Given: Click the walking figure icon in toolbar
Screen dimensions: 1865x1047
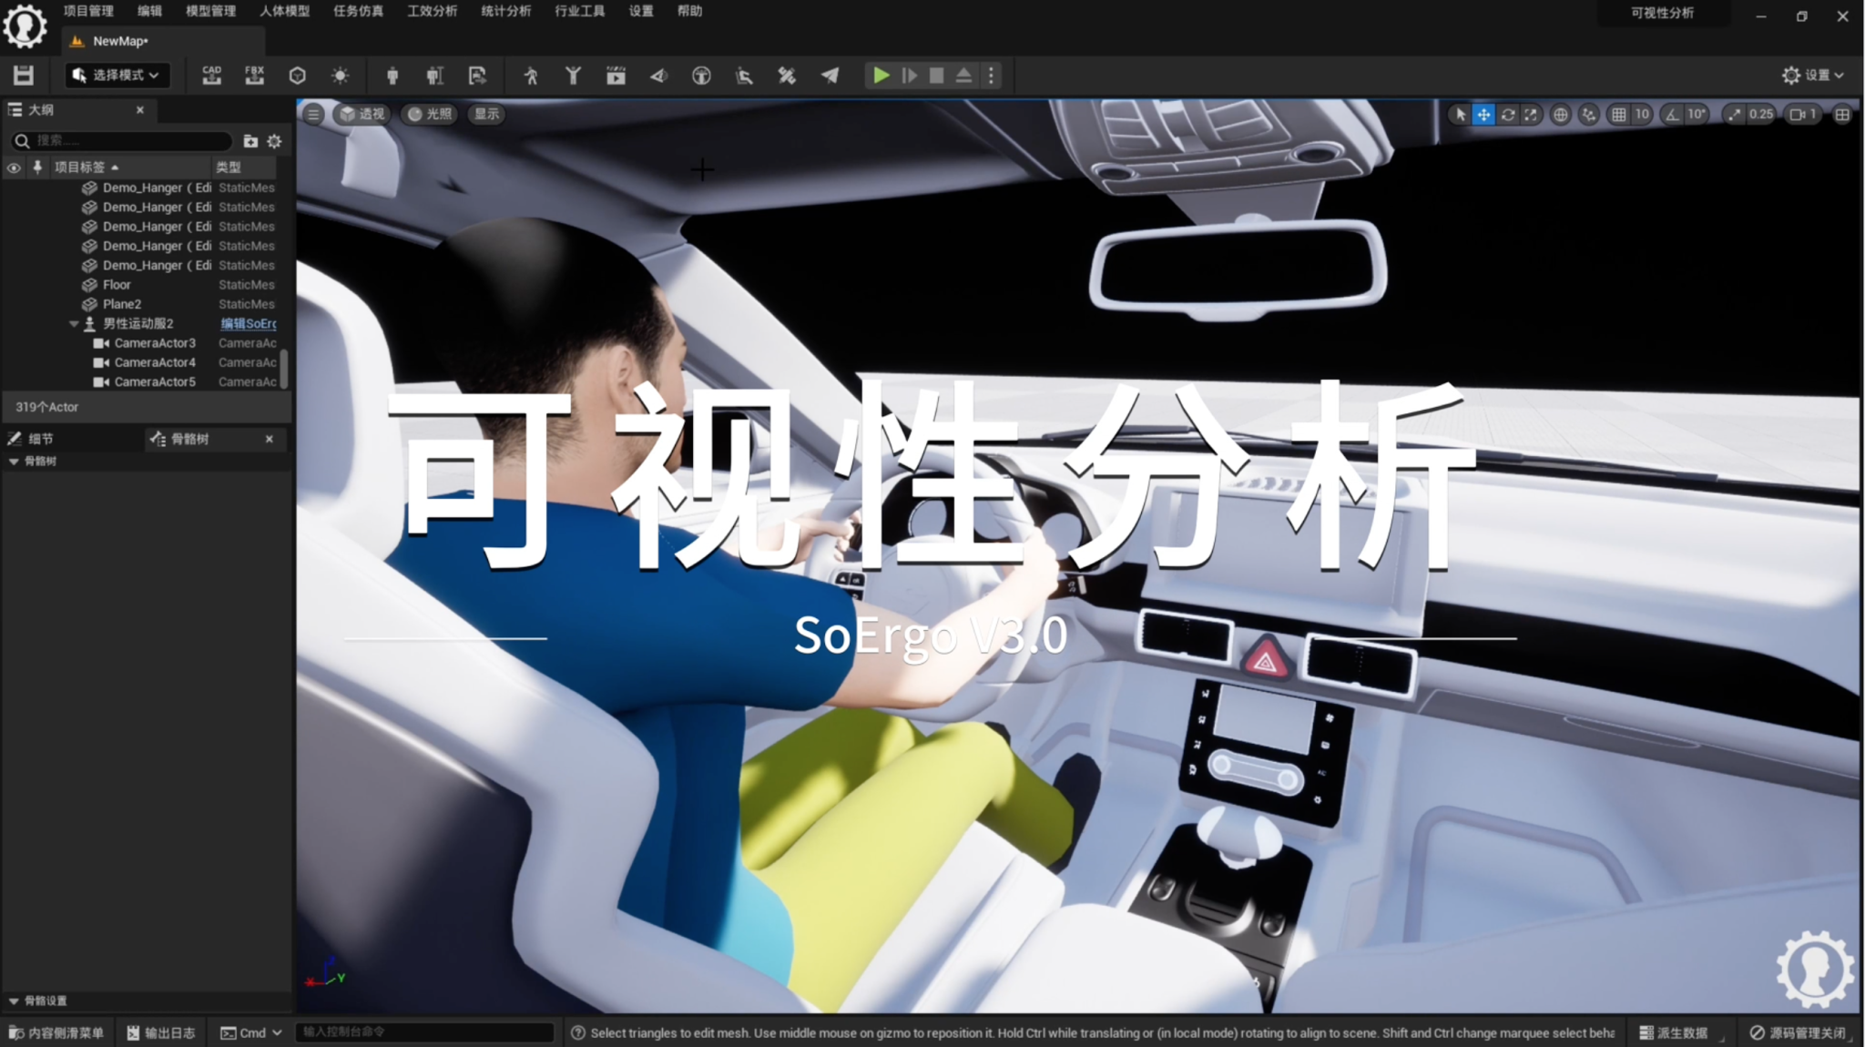Looking at the screenshot, I should coord(531,76).
